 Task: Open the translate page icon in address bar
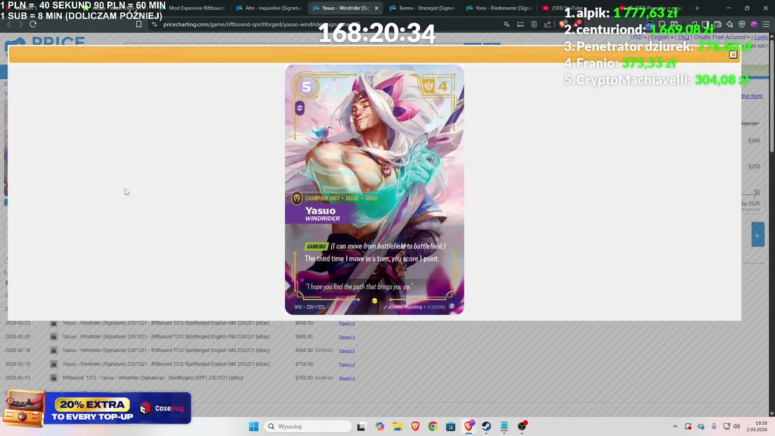tap(506, 24)
